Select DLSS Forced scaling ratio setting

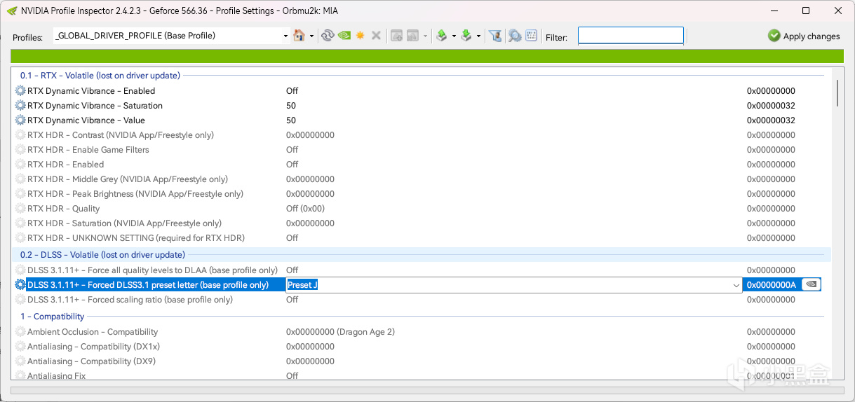coord(130,300)
